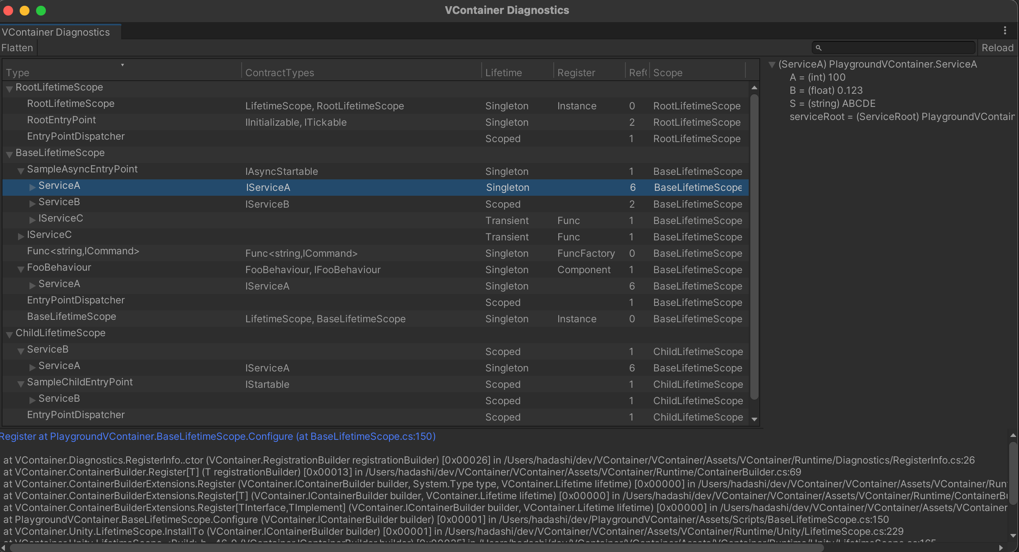Focus the search input field
The height and width of the screenshot is (552, 1019).
tap(897, 48)
